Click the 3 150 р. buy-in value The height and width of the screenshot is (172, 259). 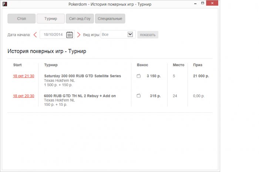coord(154,76)
